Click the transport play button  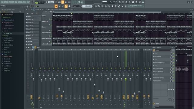tap(40, 2)
